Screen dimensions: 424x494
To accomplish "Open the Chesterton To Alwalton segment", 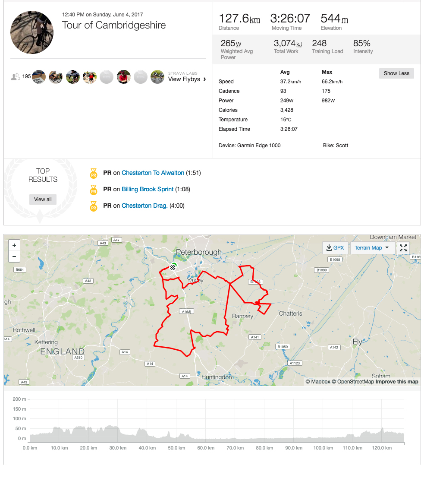I will (x=153, y=173).
